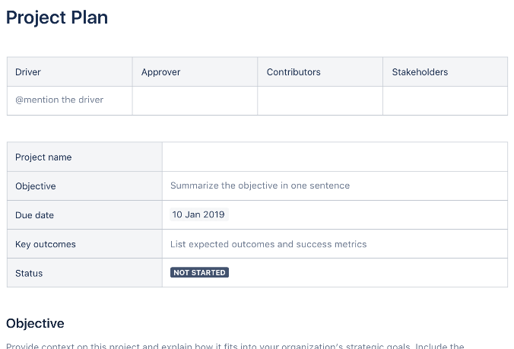Click the empty cell under Stakeholders
514x349 pixels.
[445, 100]
